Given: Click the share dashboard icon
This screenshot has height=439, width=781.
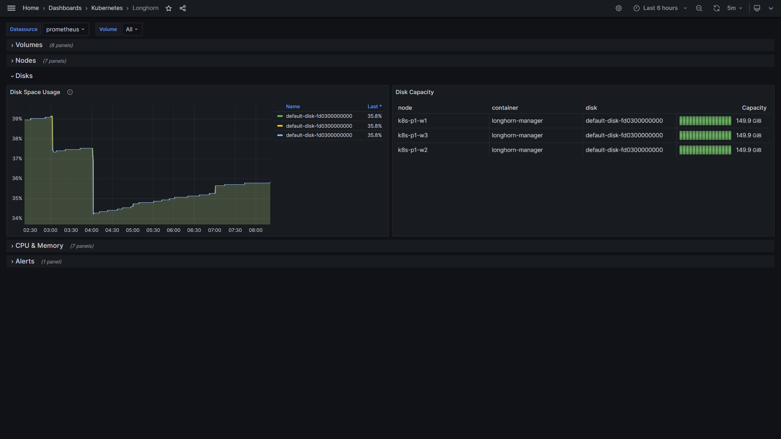Looking at the screenshot, I should (x=183, y=8).
